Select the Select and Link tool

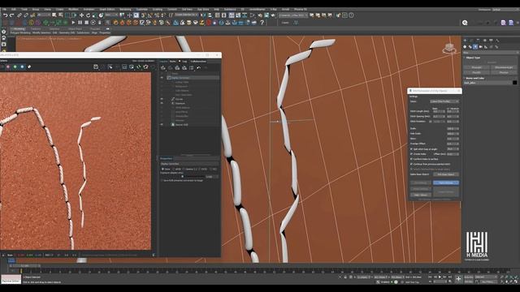tap(19, 15)
